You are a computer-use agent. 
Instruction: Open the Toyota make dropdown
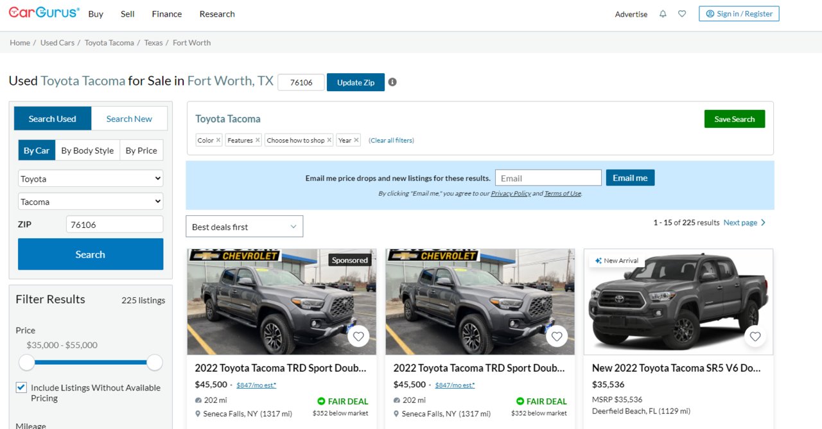tap(91, 179)
